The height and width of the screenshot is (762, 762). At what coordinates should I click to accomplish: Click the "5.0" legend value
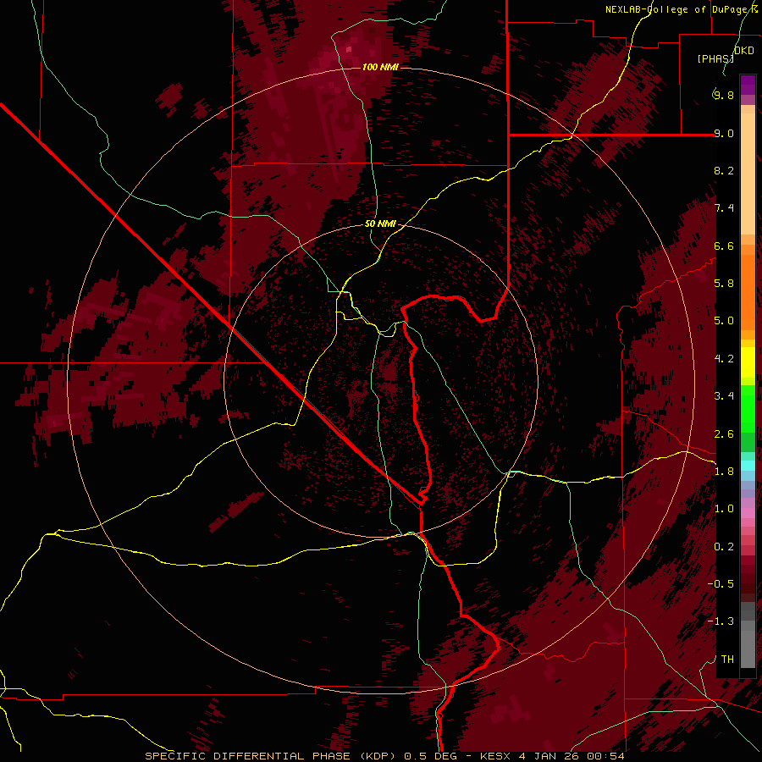pyautogui.click(x=724, y=321)
